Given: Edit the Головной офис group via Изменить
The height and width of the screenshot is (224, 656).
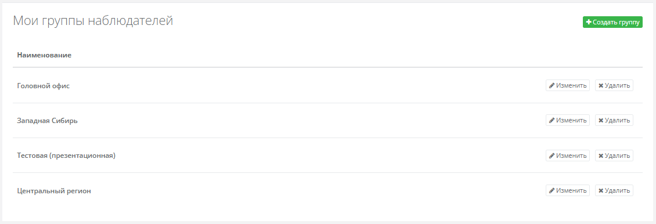Looking at the screenshot, I should 568,85.
